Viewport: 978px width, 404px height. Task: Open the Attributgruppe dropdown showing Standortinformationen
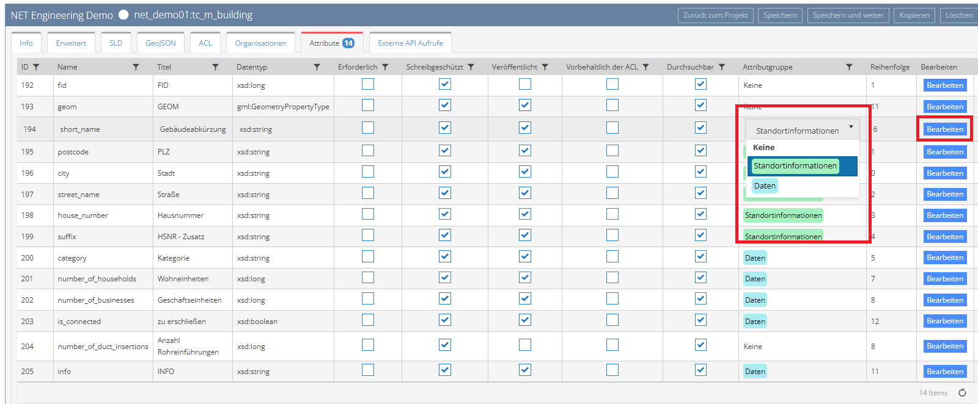[802, 130]
